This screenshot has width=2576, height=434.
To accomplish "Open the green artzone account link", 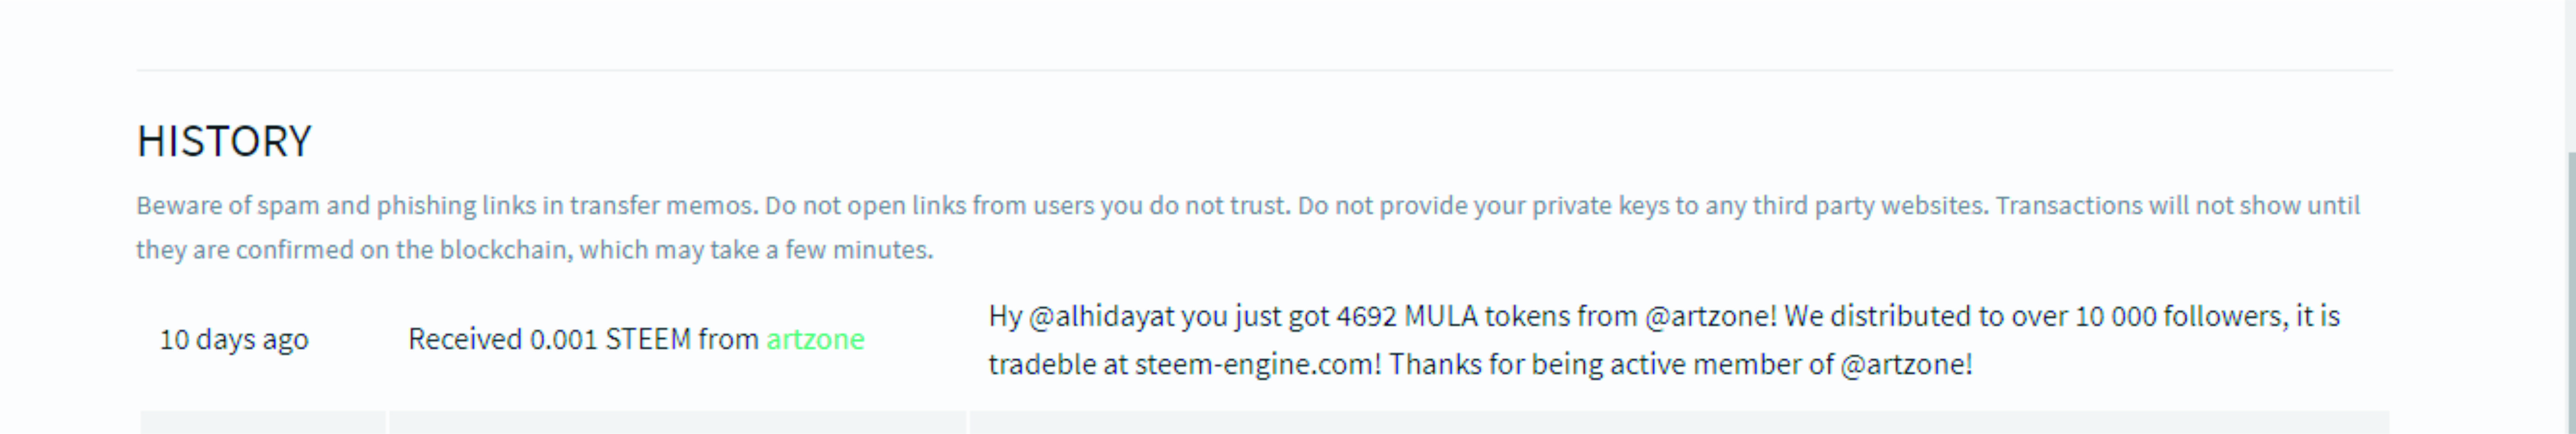I will (x=815, y=340).
